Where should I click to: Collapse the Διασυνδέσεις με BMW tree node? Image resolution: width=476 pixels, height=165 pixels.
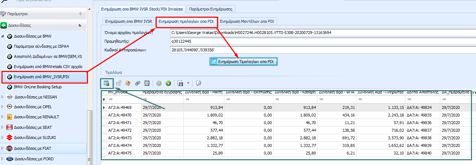(x=3, y=37)
